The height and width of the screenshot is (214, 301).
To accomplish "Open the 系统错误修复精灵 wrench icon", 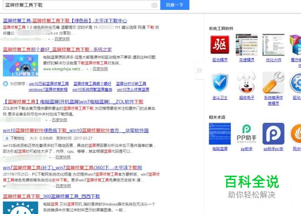I will tap(273, 82).
